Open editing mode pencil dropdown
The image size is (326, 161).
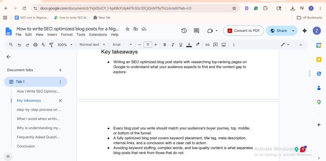coord(285,44)
